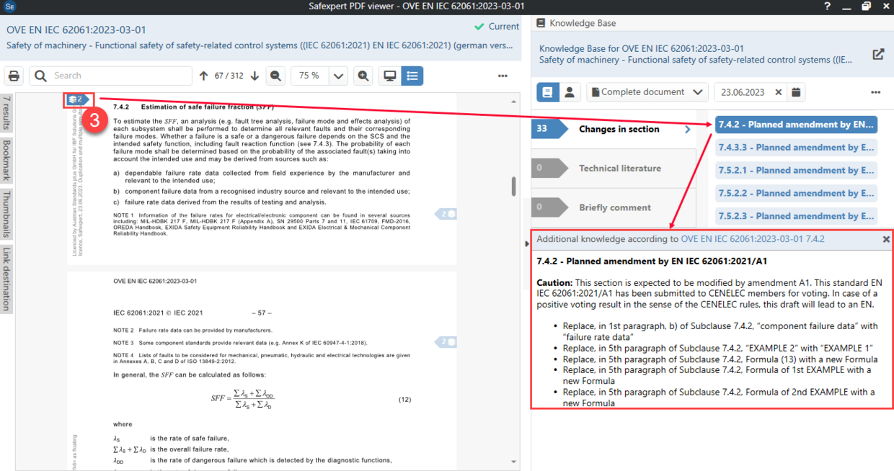Zoom out of the PDF document

pyautogui.click(x=275, y=75)
